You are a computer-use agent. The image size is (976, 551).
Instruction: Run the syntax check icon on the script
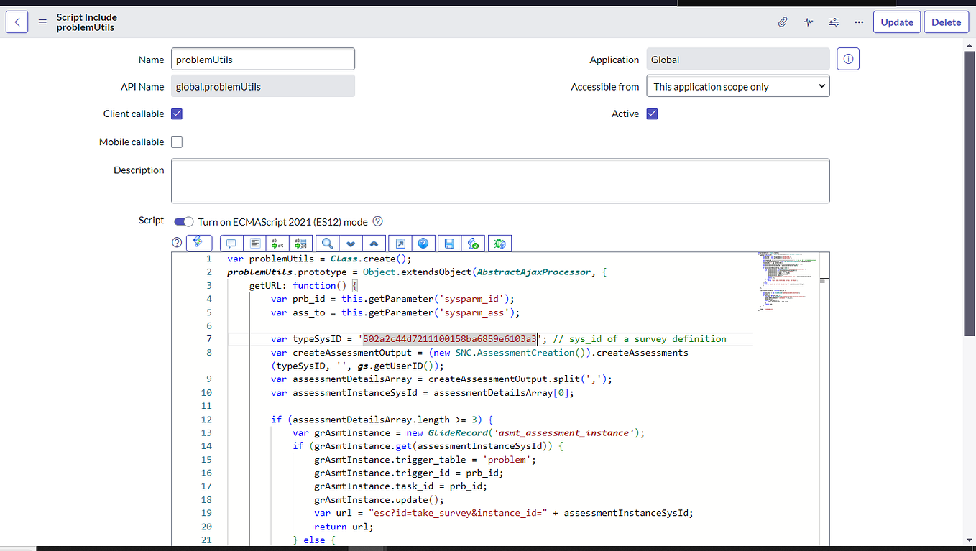(474, 243)
